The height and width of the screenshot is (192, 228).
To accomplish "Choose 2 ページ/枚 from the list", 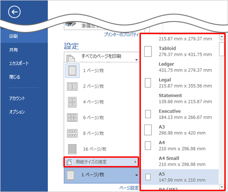I will [x=93, y=86].
